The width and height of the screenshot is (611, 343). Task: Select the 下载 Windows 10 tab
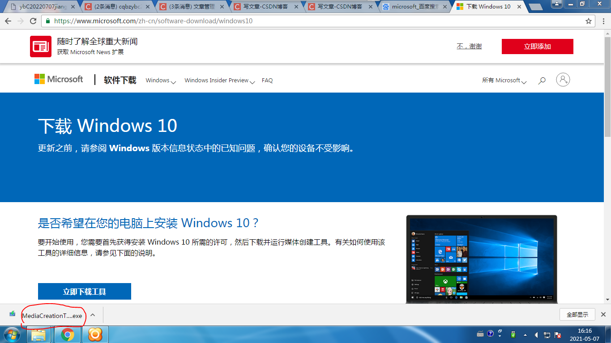488,7
